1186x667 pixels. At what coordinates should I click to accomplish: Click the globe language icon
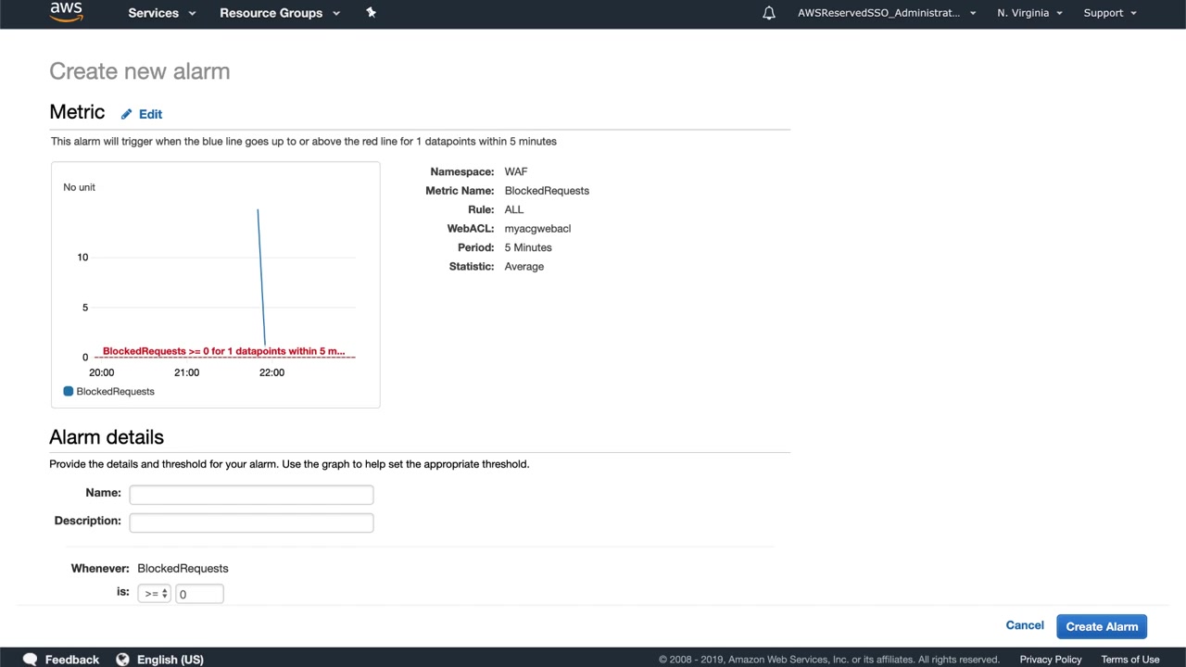pos(122,660)
